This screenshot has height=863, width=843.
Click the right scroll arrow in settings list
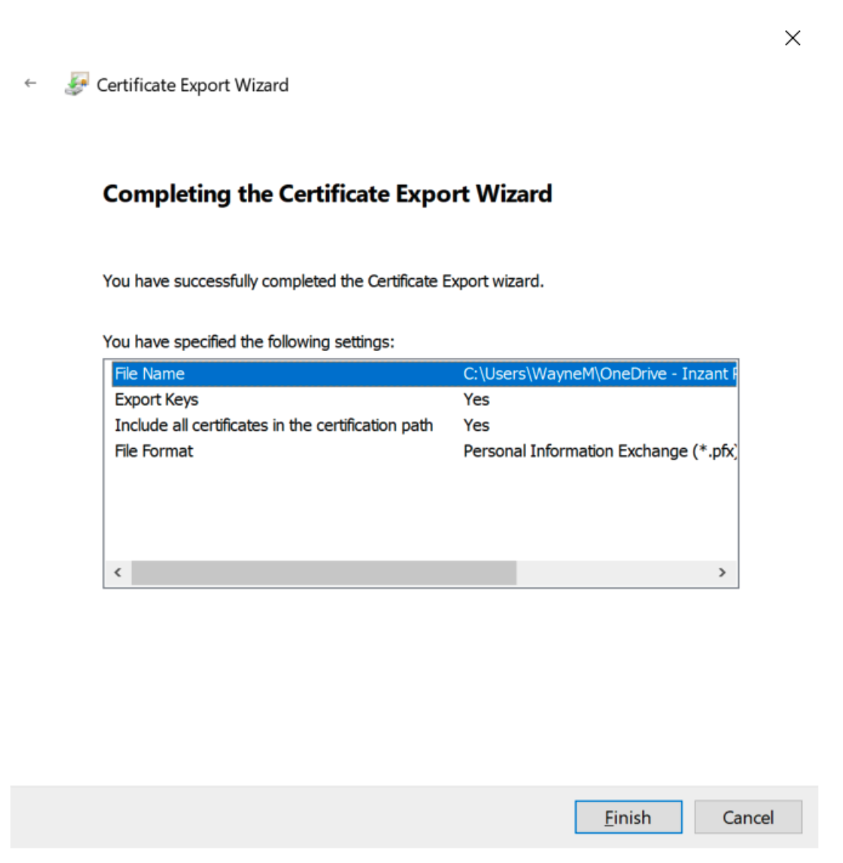(x=722, y=573)
